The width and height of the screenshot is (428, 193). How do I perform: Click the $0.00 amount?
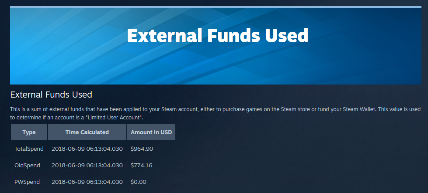pyautogui.click(x=138, y=182)
